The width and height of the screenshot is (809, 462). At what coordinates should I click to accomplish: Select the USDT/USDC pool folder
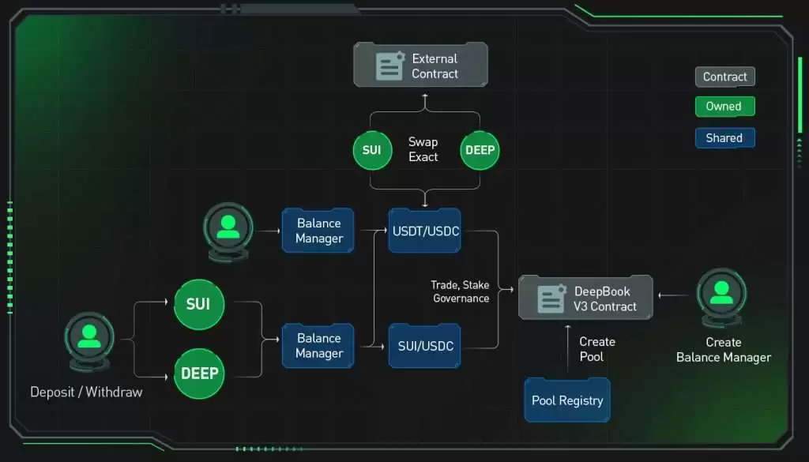(424, 230)
